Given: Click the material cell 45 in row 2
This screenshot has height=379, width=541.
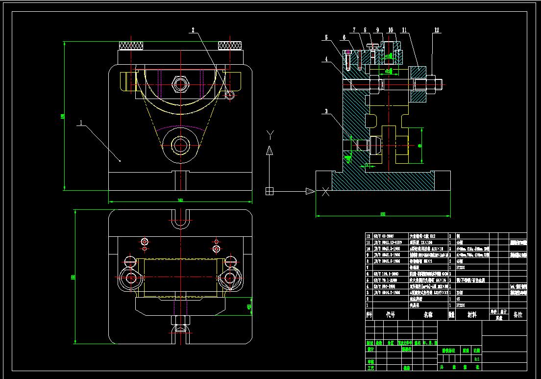Looking at the screenshot, I should pos(458,299).
